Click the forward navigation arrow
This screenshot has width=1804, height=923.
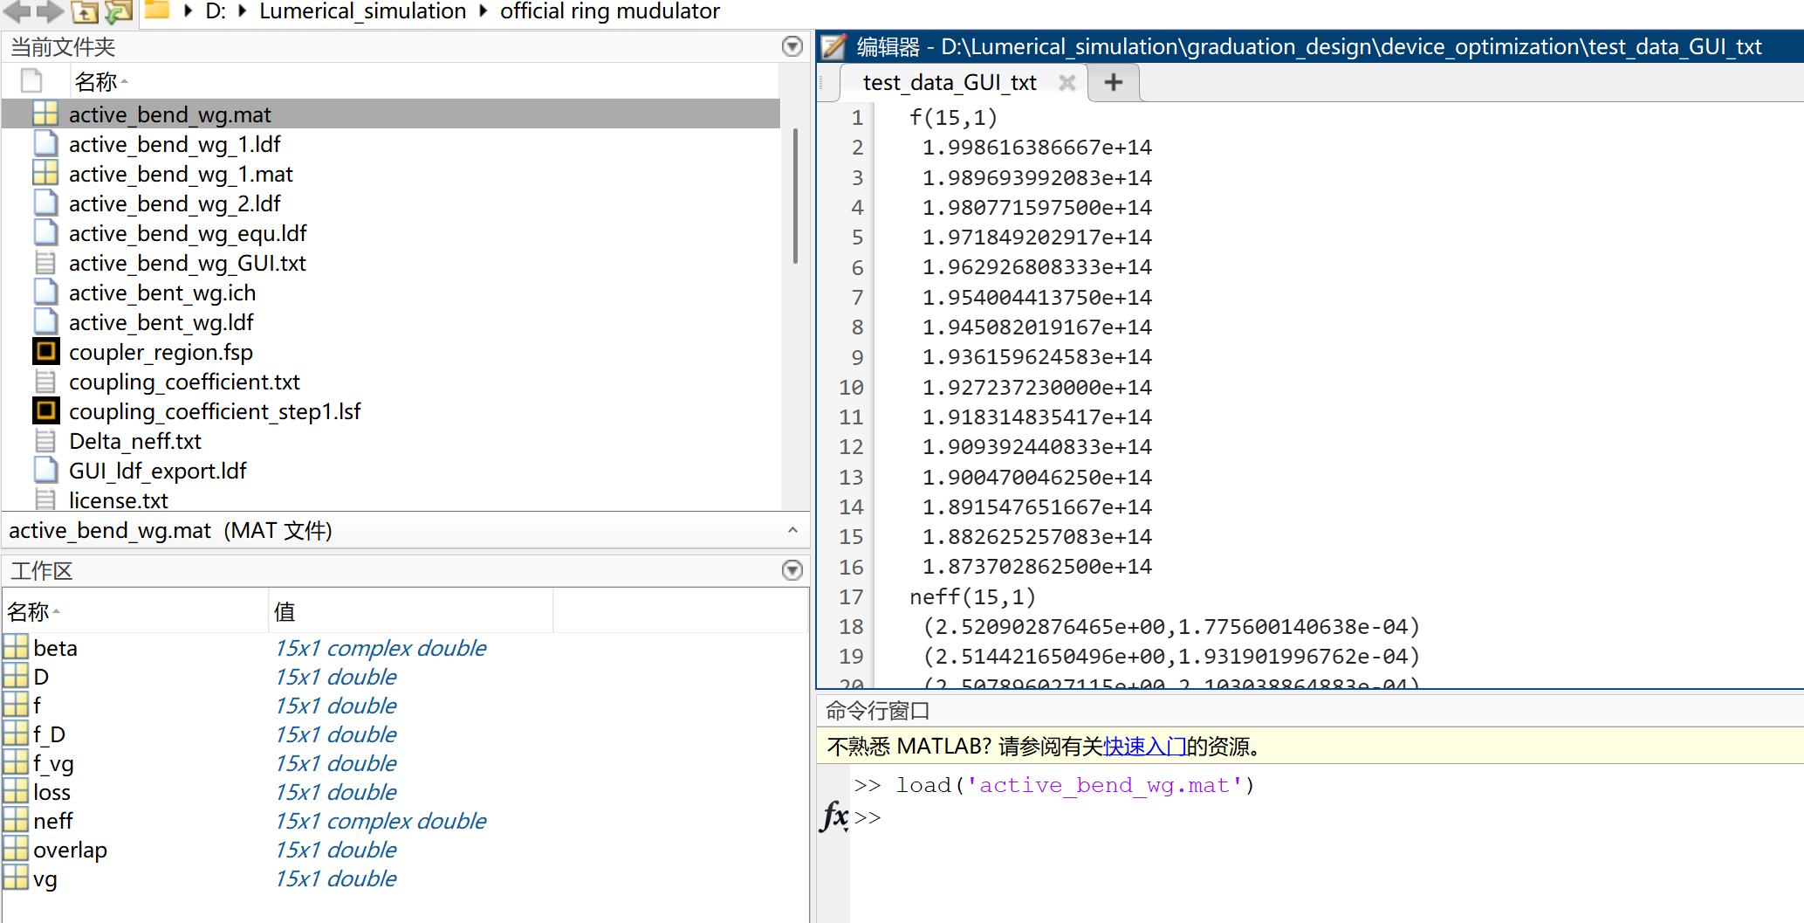(50, 10)
